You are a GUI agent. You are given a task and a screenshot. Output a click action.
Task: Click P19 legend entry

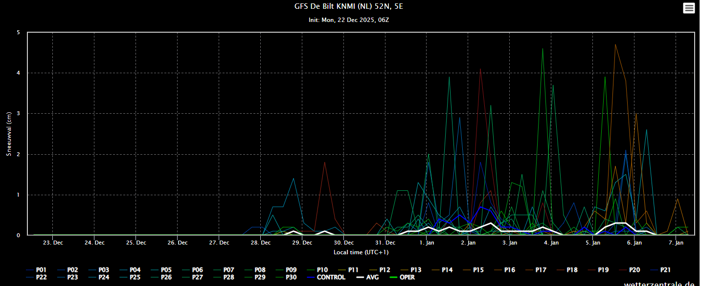599,270
